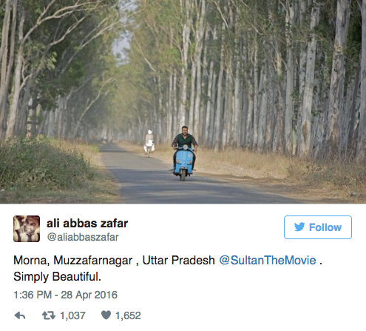The height and width of the screenshot is (331, 366).
Task: Click the man riding the blue scooter
Action: point(185,153)
